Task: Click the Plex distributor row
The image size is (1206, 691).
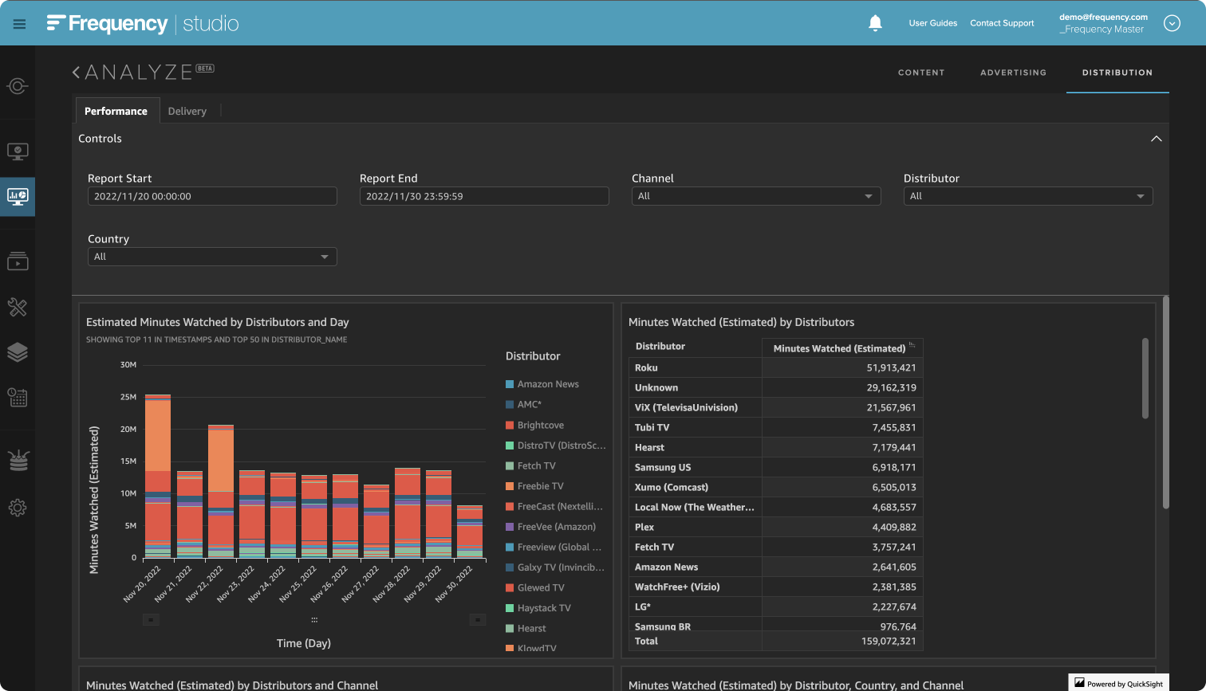Action: pyautogui.click(x=775, y=528)
